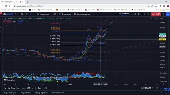Open chart settings gear icon
Image resolution: width=170 pixels, height=95 pixels.
139,14
